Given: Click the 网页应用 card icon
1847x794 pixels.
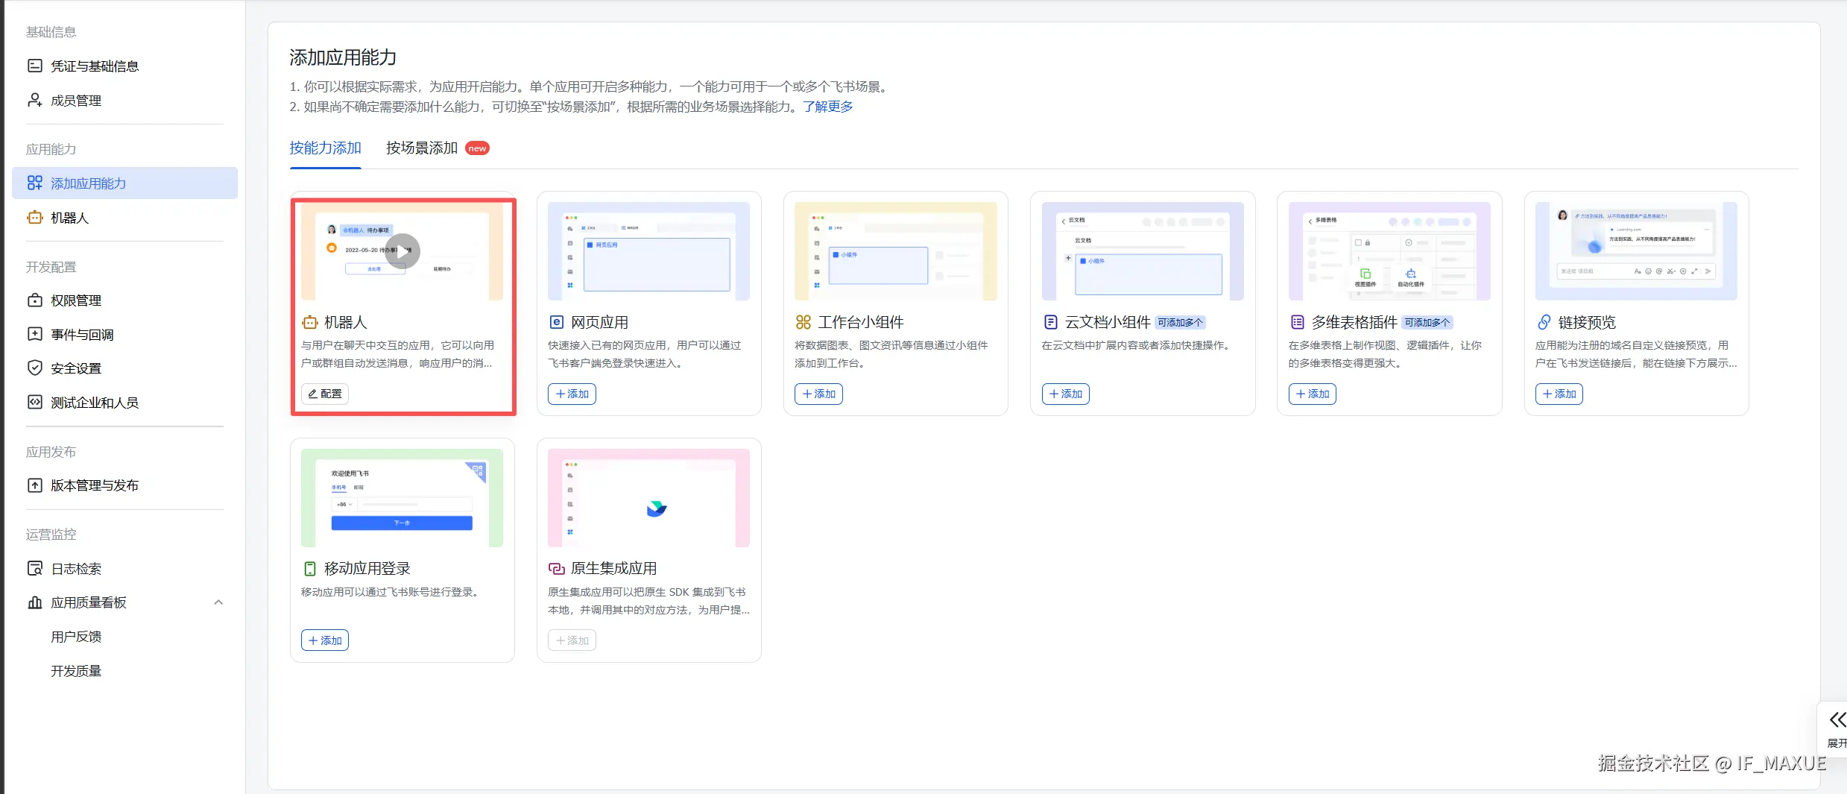Looking at the screenshot, I should click(x=556, y=322).
